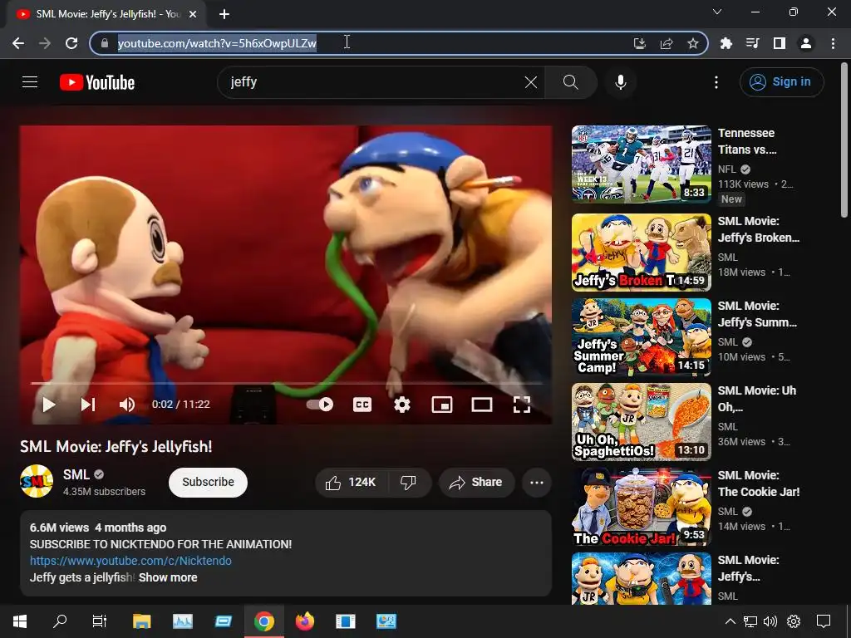
Task: Play the video
Action: (x=49, y=405)
